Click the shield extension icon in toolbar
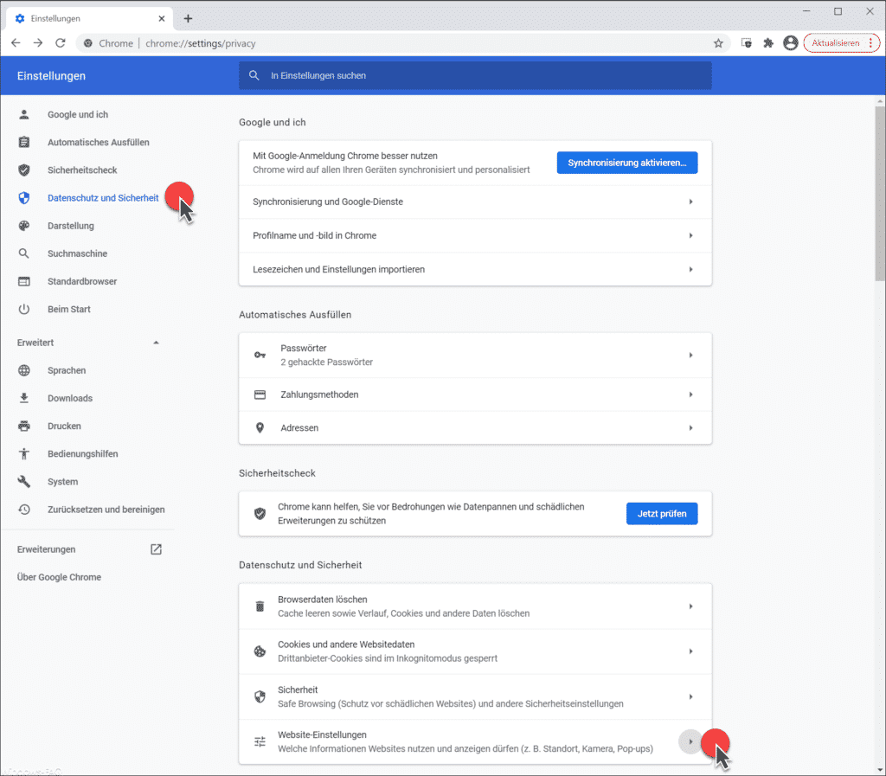This screenshot has height=776, width=886. pos(747,43)
